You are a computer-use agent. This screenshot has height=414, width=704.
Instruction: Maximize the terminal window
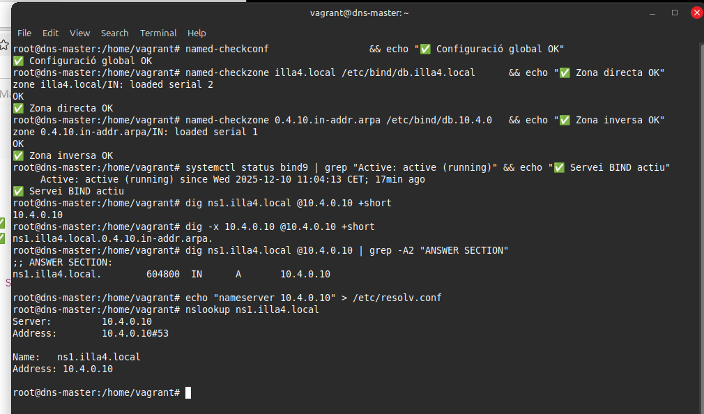[675, 13]
